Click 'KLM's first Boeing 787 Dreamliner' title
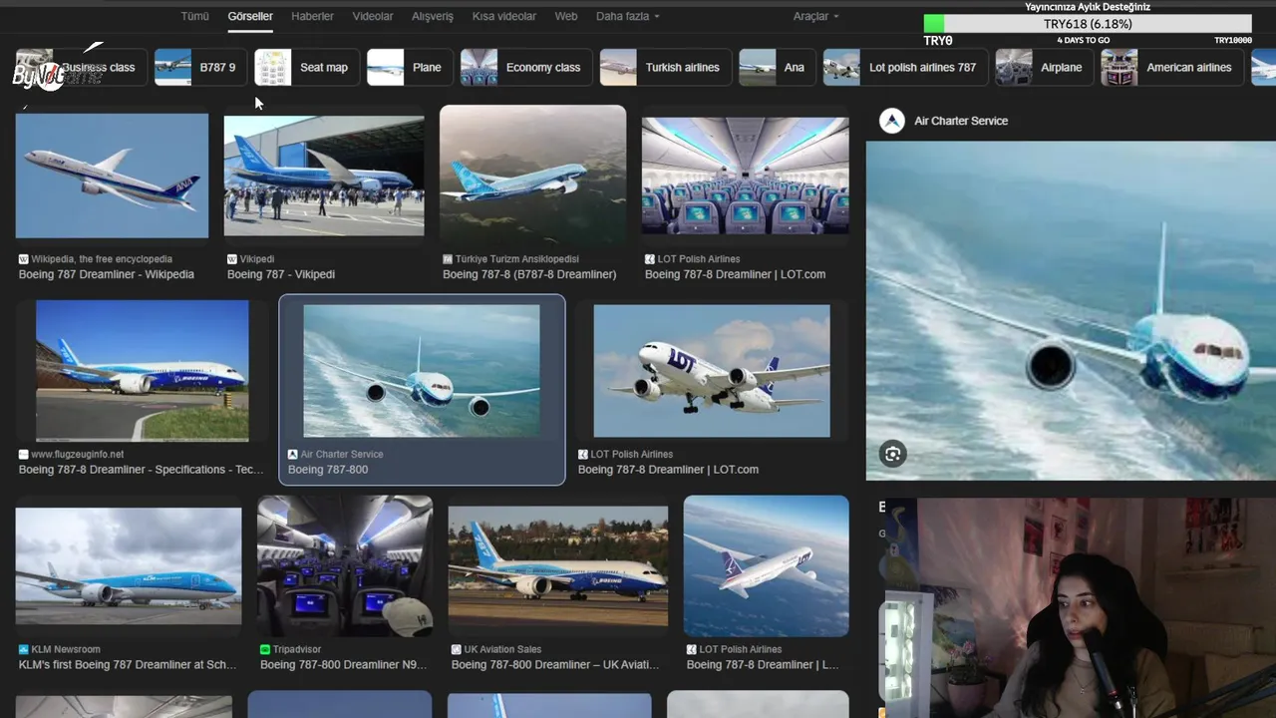The width and height of the screenshot is (1276, 718). [128, 665]
